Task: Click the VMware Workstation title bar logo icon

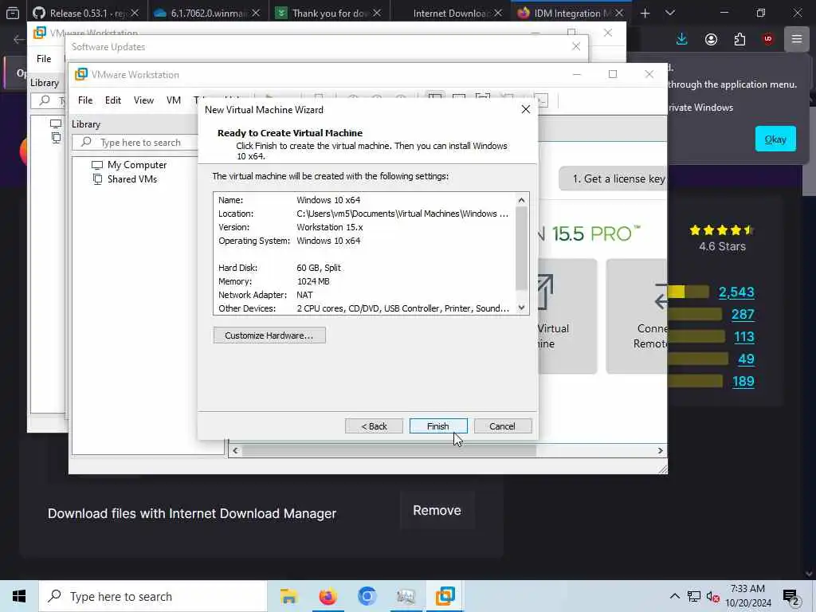Action: pos(81,74)
